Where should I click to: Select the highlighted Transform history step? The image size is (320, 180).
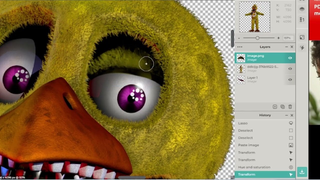265,174
